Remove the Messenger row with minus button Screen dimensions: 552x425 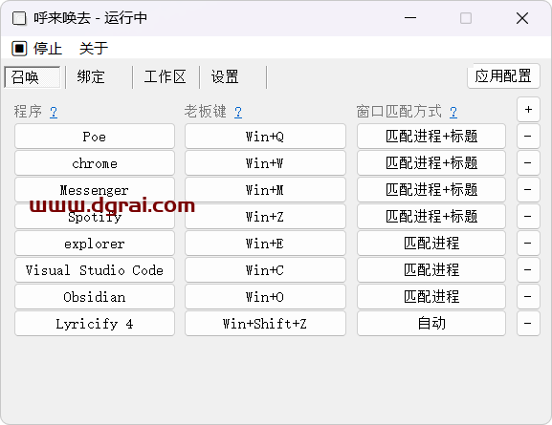tap(528, 190)
